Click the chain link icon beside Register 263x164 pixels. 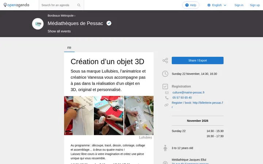pos(167,105)
